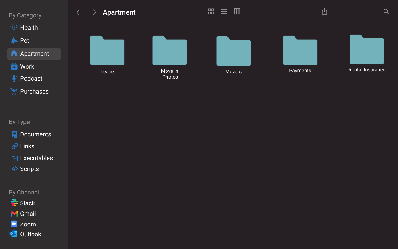Screen dimensions: 398x249
Task: Click the Slack logo icon
Action: 14,203
